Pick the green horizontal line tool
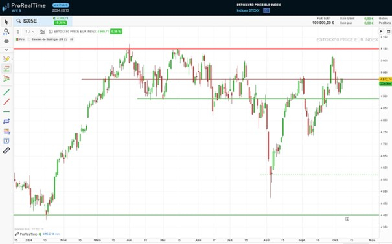 (x=6, y=111)
